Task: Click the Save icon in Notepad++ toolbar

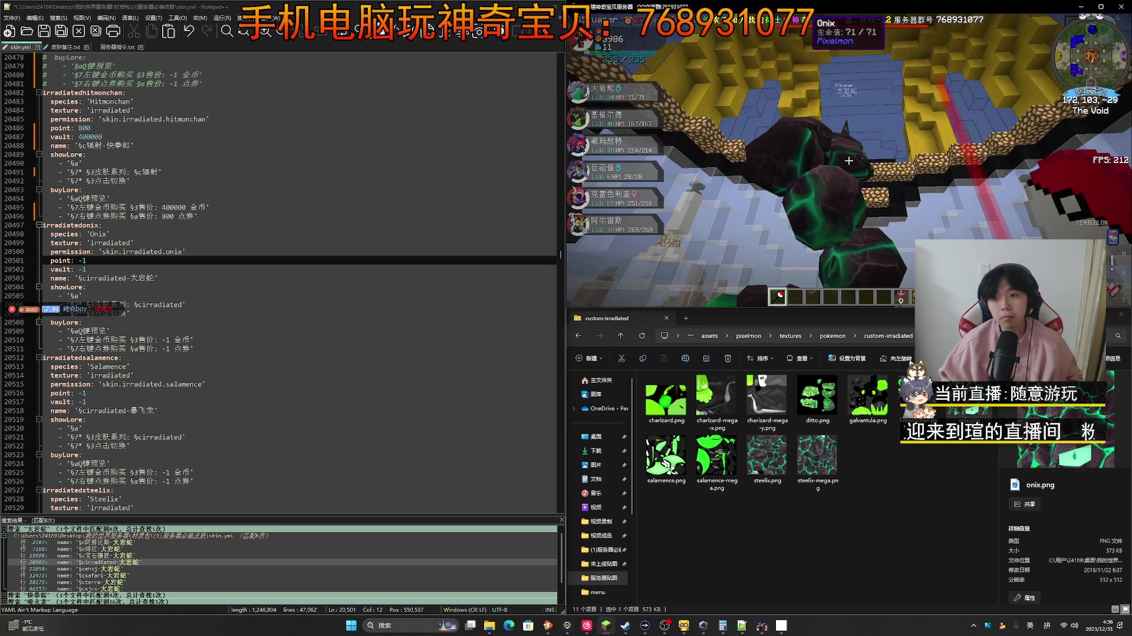Action: 44,31
